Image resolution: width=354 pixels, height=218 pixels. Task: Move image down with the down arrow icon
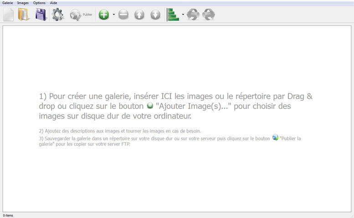(x=155, y=15)
